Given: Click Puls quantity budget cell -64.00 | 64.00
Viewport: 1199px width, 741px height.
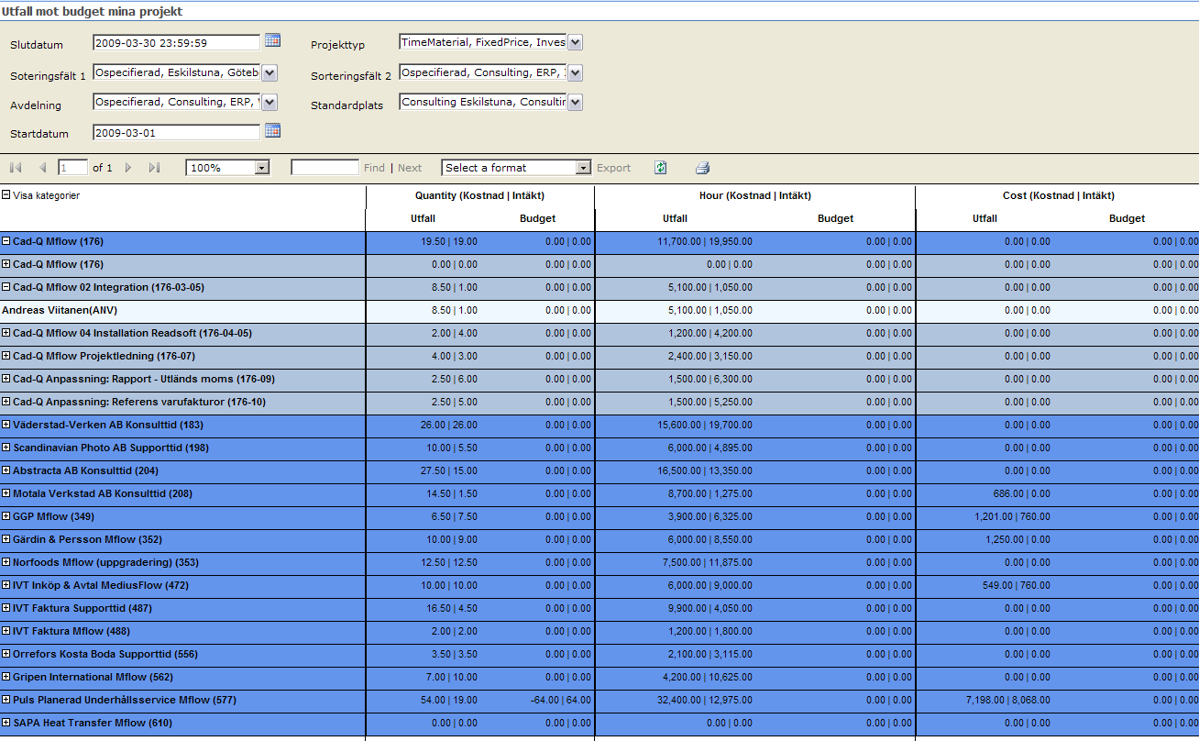Looking at the screenshot, I should click(560, 700).
